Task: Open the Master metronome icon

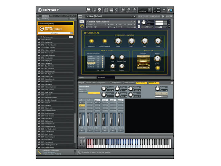Action: click(x=94, y=10)
